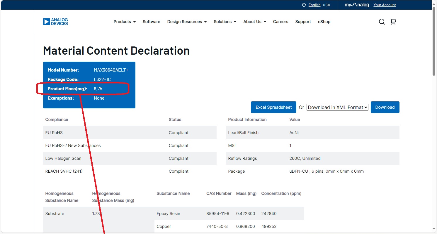Open the Download in XML Format combo box
The height and width of the screenshot is (234, 437).
tap(337, 107)
